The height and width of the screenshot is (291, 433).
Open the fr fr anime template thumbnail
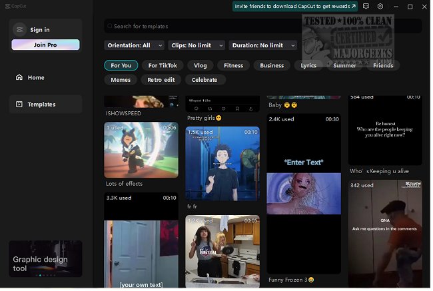coord(224,164)
